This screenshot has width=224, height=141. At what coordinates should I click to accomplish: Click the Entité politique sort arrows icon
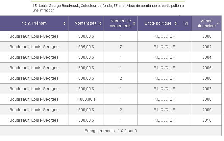tap(176, 24)
